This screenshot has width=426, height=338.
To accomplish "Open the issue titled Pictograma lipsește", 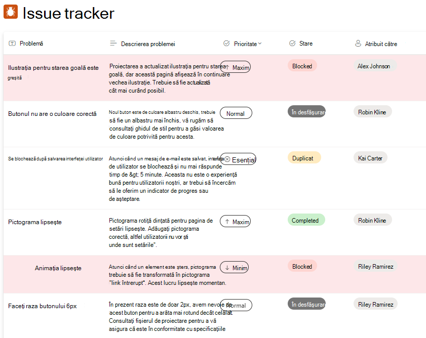I will (35, 222).
